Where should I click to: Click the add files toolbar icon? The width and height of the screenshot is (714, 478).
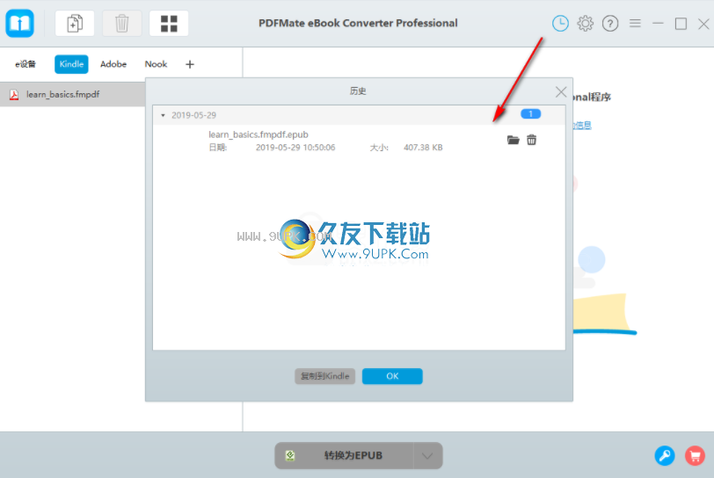click(x=75, y=23)
